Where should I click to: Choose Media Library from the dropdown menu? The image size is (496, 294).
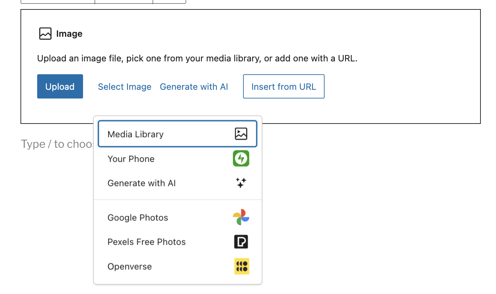[x=136, y=134]
